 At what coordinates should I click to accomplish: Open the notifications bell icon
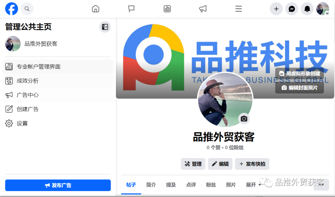click(x=307, y=9)
